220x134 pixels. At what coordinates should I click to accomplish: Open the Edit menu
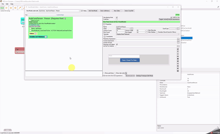7,4
